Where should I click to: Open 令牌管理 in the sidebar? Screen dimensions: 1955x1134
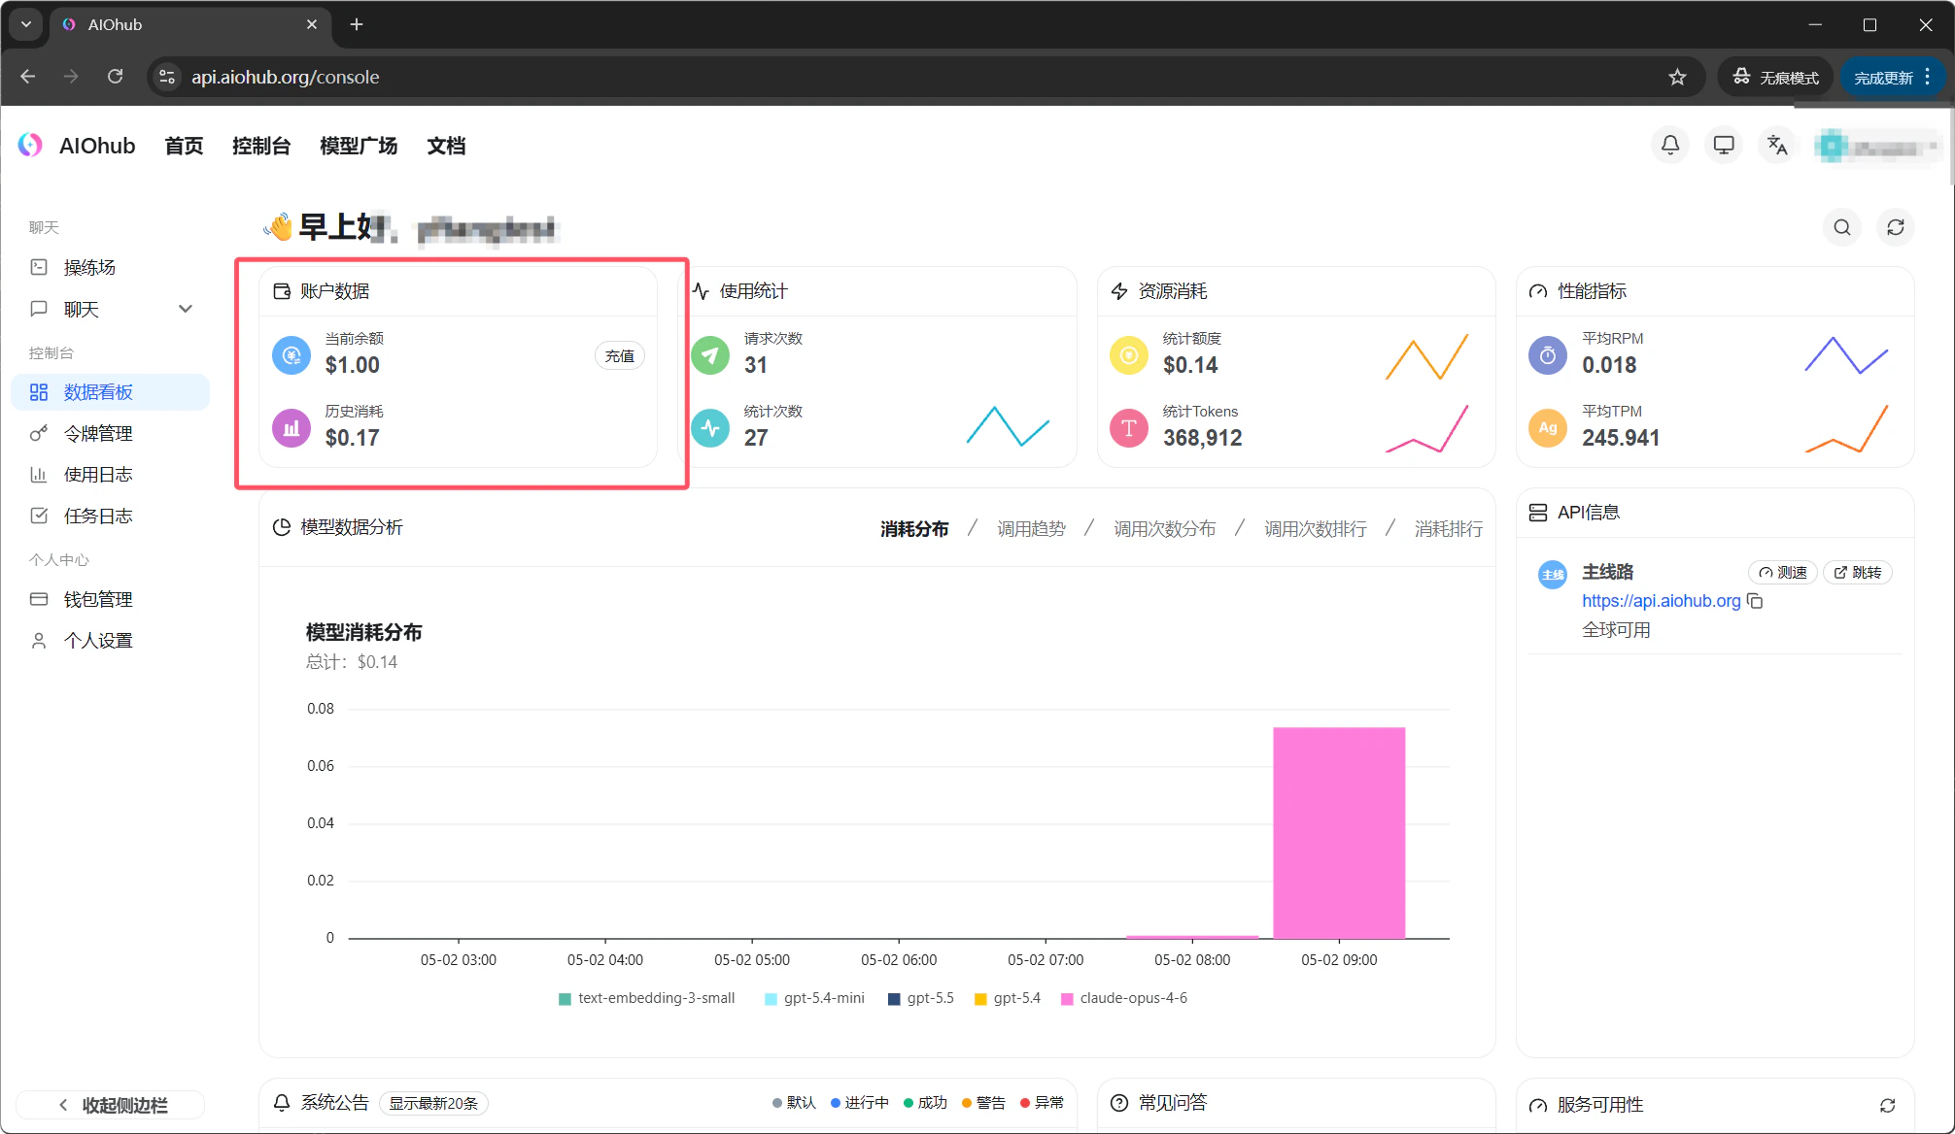pyautogui.click(x=111, y=433)
